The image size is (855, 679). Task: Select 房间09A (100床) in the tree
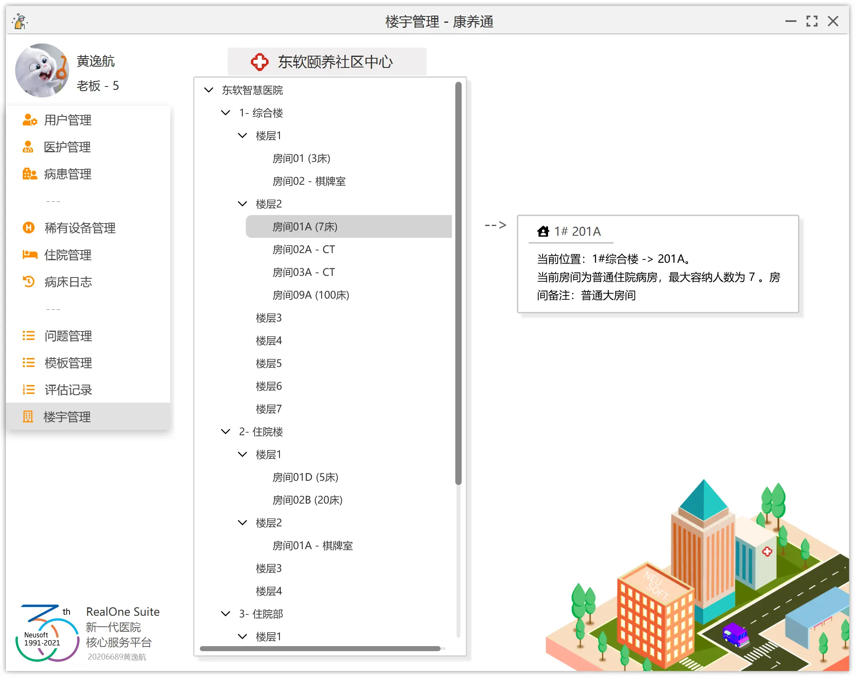click(311, 295)
